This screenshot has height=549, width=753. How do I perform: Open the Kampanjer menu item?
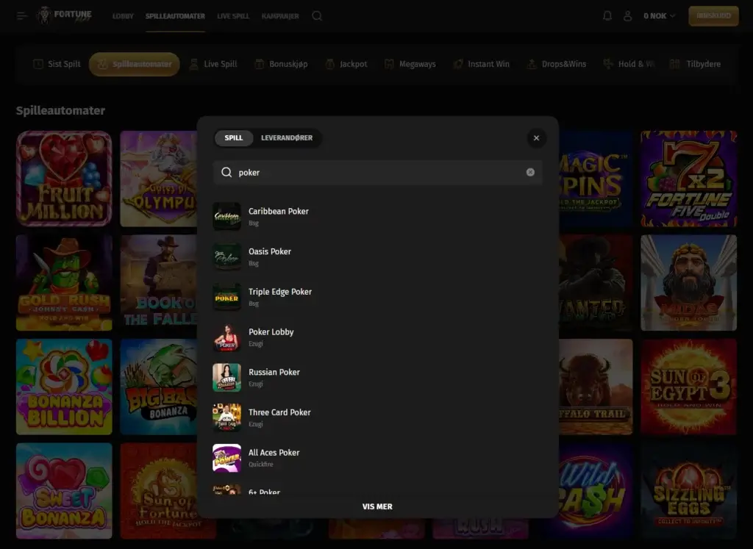(x=280, y=16)
